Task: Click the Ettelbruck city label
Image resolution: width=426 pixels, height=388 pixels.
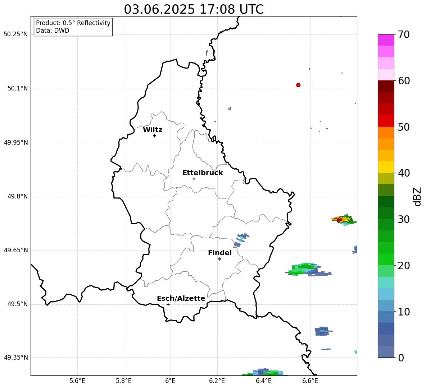Action: tap(203, 173)
